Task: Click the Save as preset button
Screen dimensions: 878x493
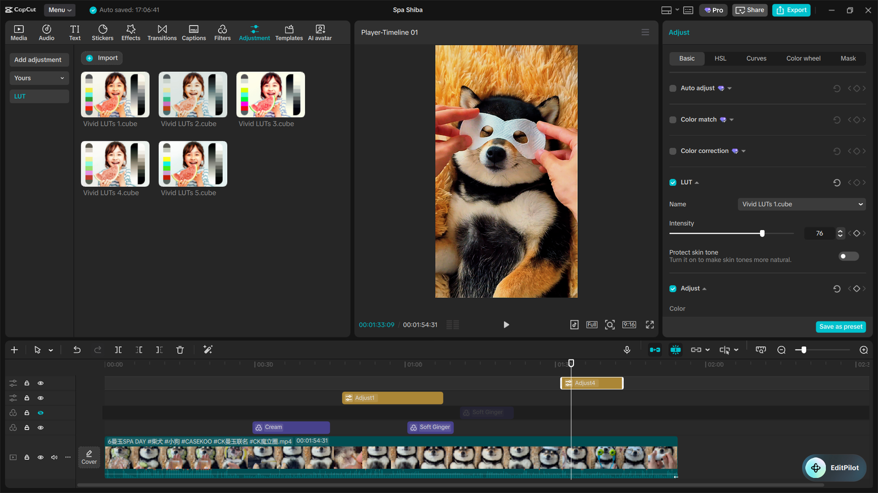Action: tap(841, 326)
